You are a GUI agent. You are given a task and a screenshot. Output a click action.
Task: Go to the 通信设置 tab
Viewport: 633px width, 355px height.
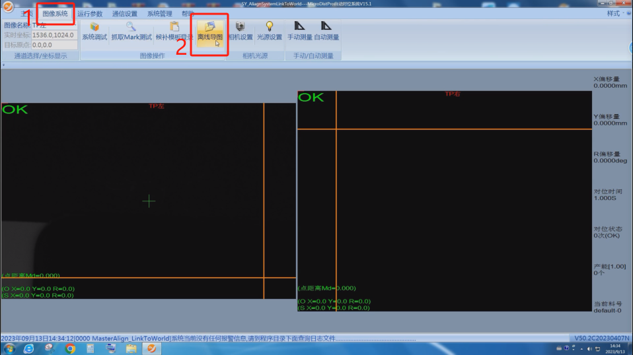coord(125,13)
